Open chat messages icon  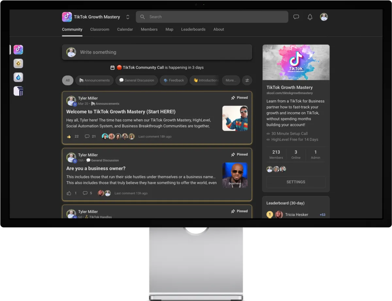296,17
